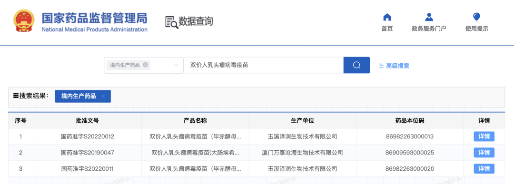The height and width of the screenshot is (184, 514).
Task: View 详情 for 国药准字S20220011
Action: (484, 169)
